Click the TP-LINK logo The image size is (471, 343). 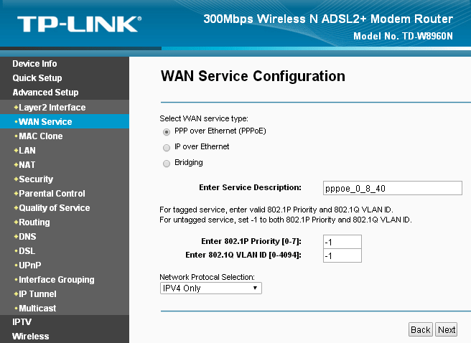(x=79, y=24)
